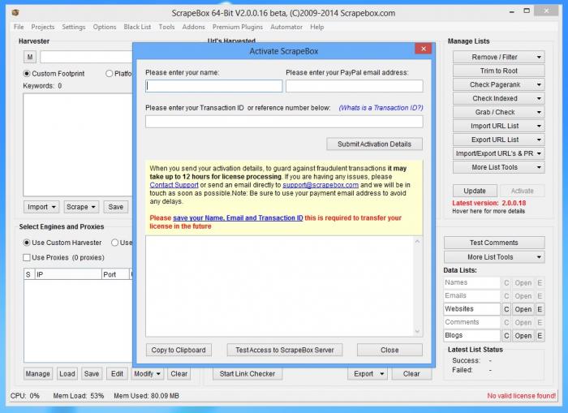Click the Test Comments button
Image resolution: width=568 pixels, height=413 pixels.
(x=494, y=243)
